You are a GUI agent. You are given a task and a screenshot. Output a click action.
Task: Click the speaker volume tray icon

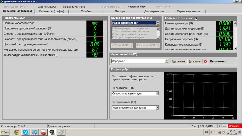pyautogui.click(x=215, y=132)
